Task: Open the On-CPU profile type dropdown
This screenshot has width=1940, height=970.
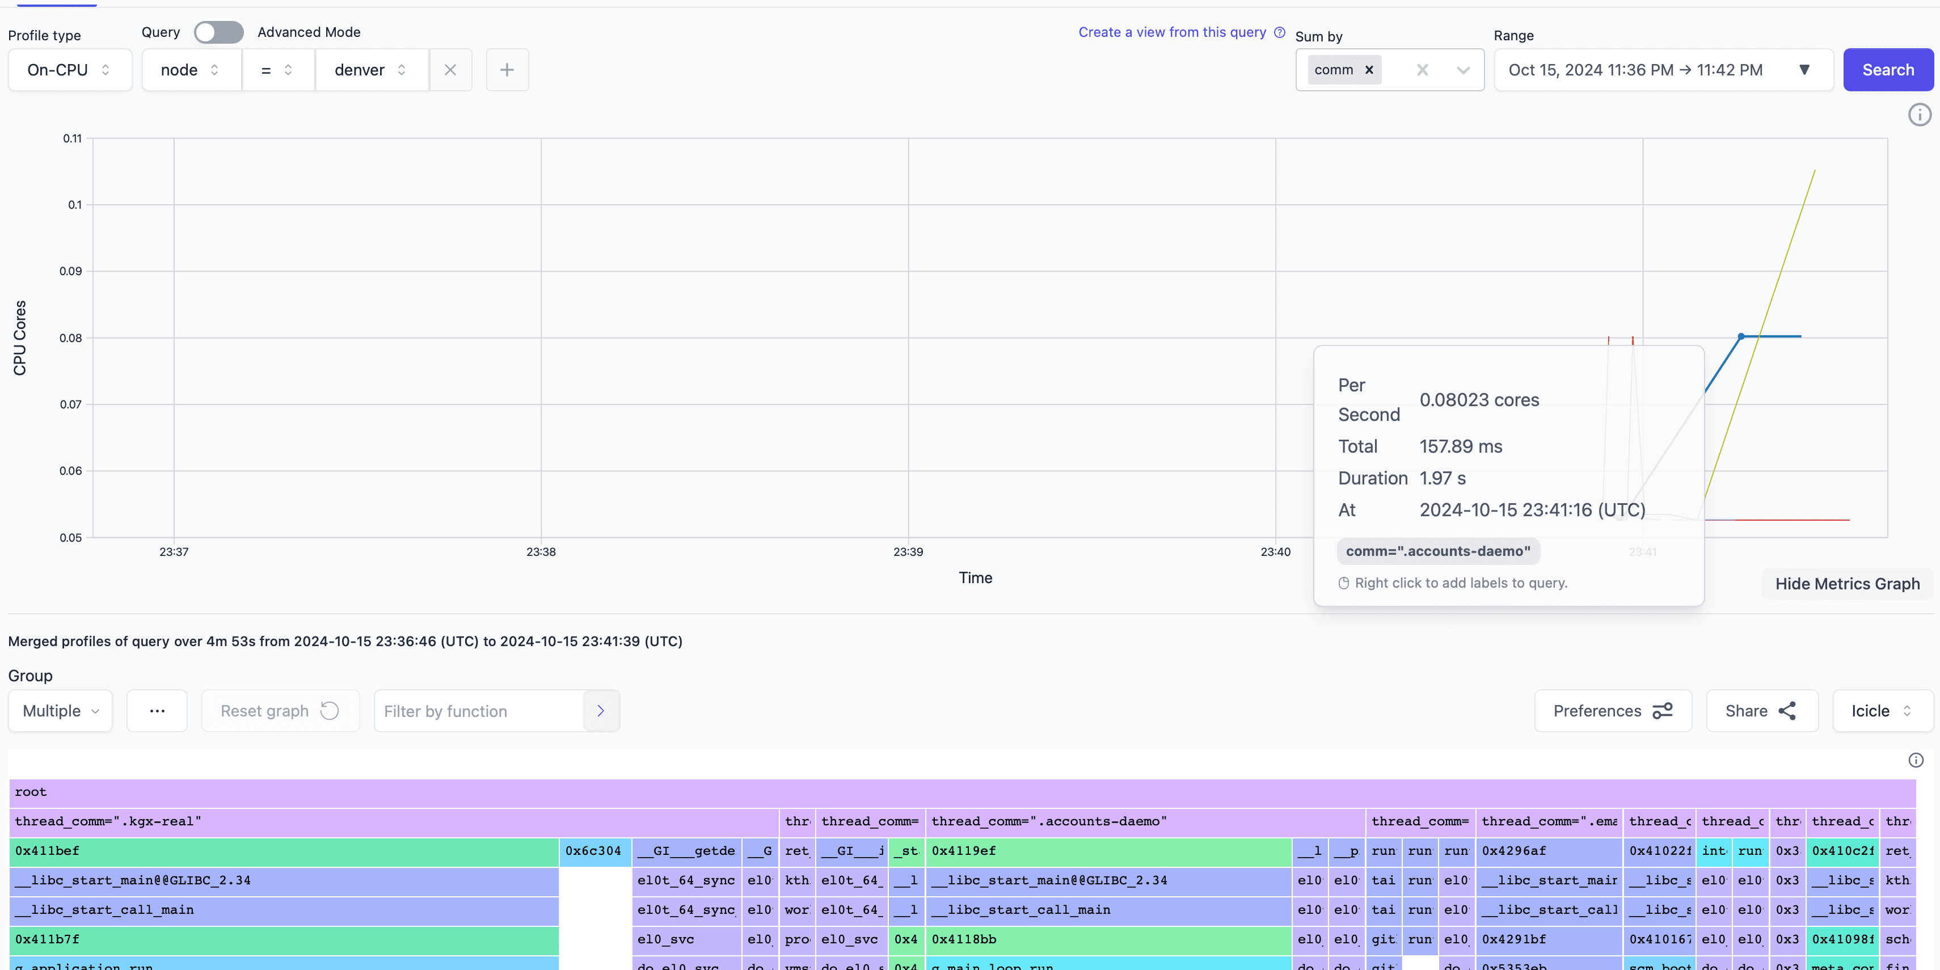Action: pyautogui.click(x=70, y=70)
